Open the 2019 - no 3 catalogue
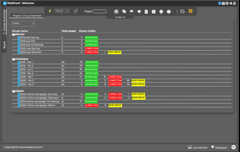240x152 pixels. coord(27,70)
